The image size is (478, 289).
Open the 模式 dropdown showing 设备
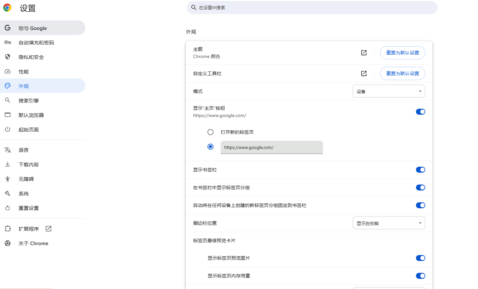[389, 91]
